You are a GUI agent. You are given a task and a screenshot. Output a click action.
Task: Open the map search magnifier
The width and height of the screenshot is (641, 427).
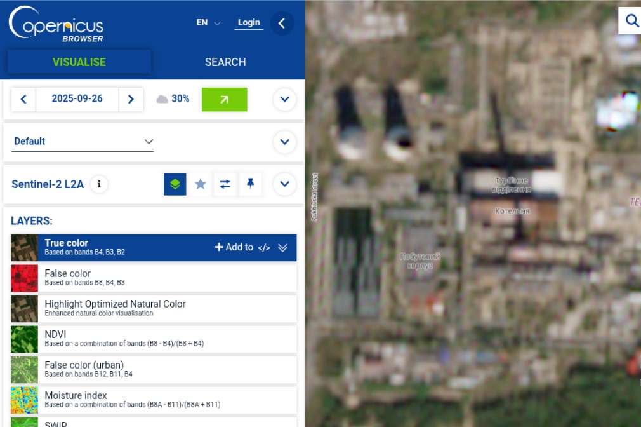coord(631,21)
